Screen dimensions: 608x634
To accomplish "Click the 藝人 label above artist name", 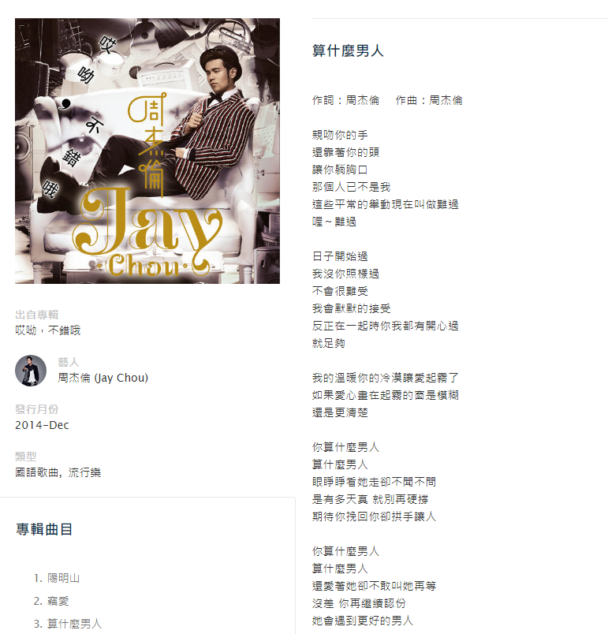I will tap(69, 361).
